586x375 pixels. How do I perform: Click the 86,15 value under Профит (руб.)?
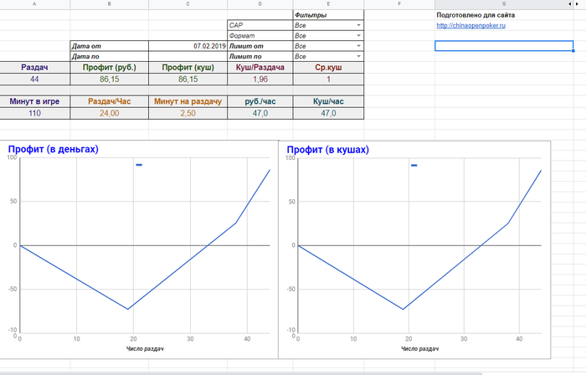[109, 80]
